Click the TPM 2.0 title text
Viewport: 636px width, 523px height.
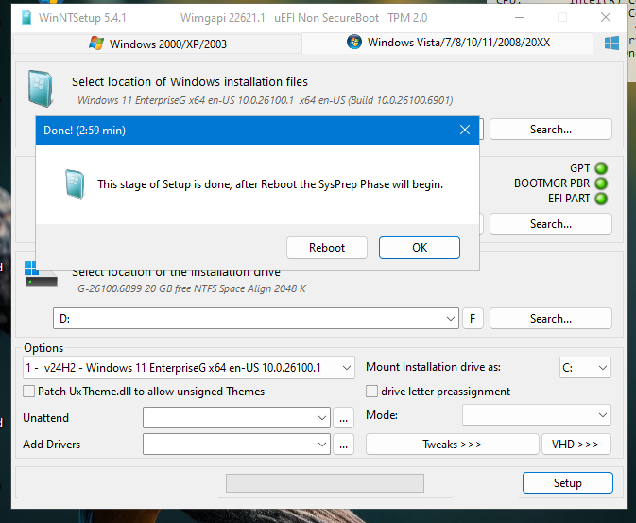click(407, 18)
